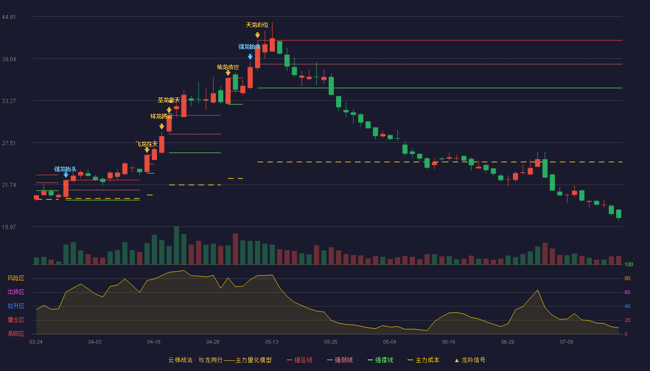Click the yellow arrow under 天龙归位
The image size is (650, 371).
tap(257, 35)
